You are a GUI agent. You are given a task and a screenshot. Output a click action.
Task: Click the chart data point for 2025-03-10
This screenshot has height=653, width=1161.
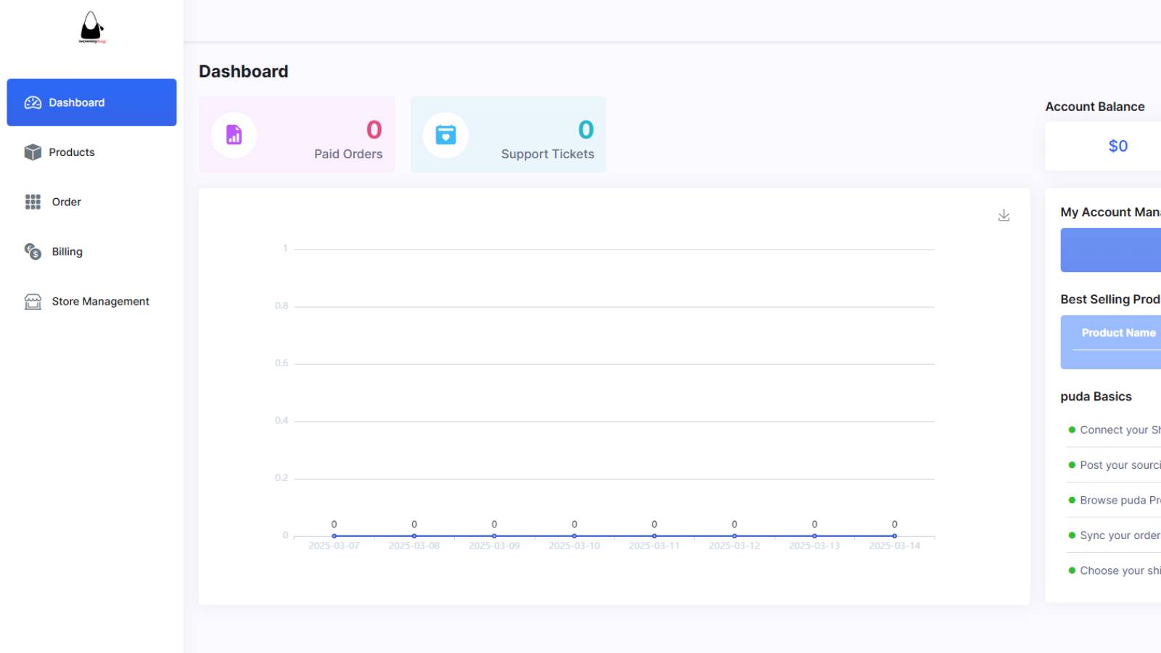tap(574, 536)
